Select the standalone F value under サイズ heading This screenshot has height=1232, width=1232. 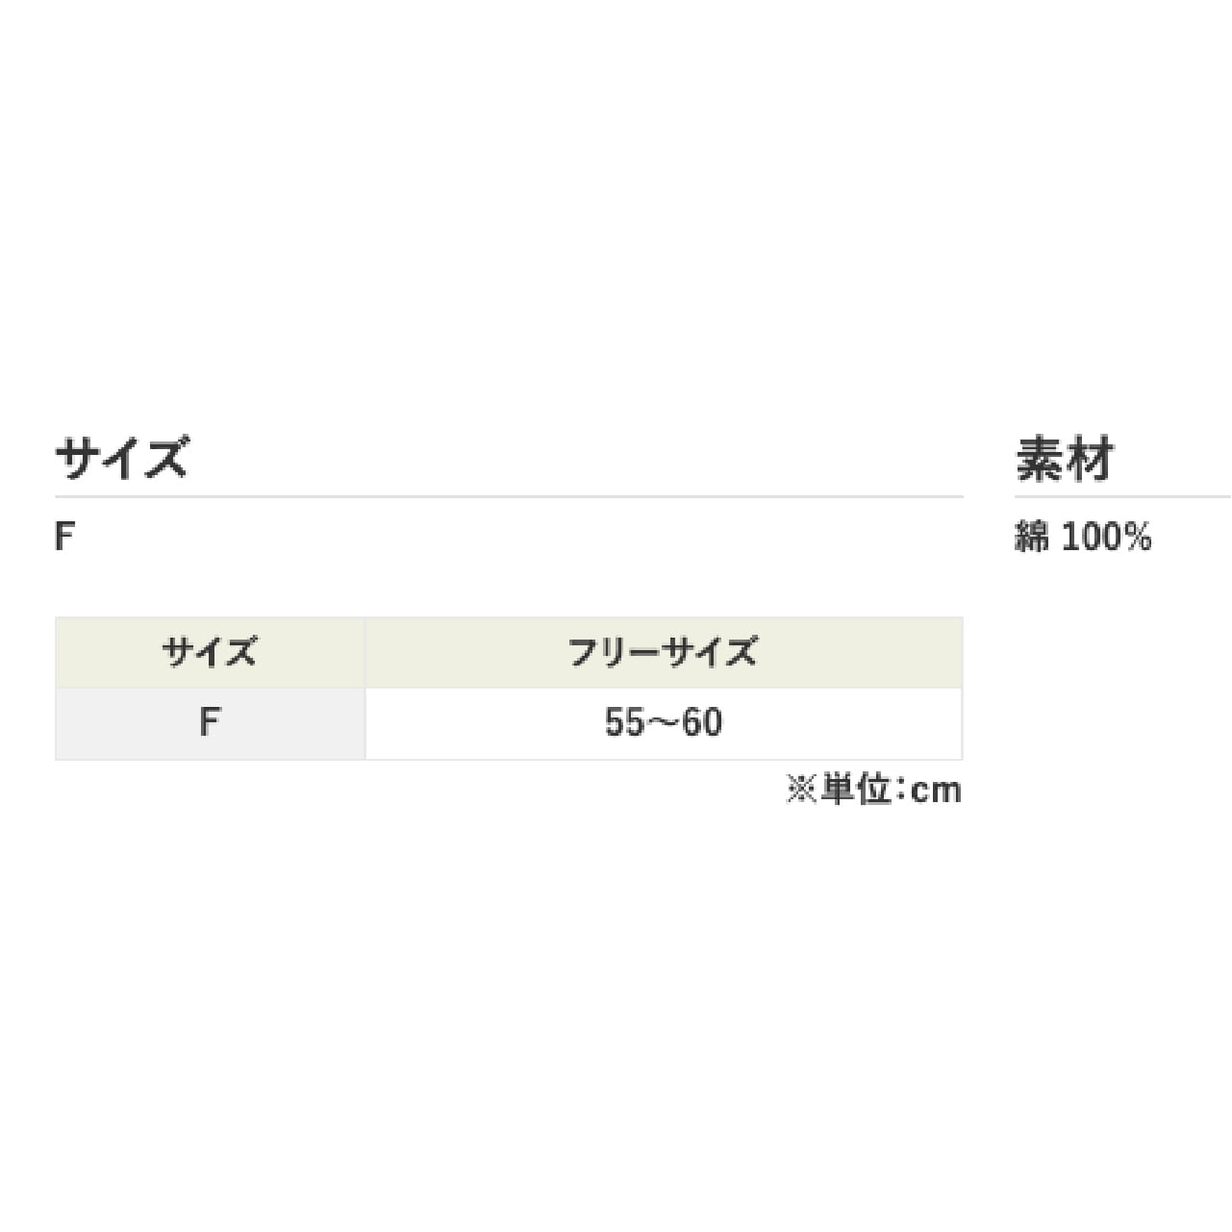pyautogui.click(x=64, y=538)
